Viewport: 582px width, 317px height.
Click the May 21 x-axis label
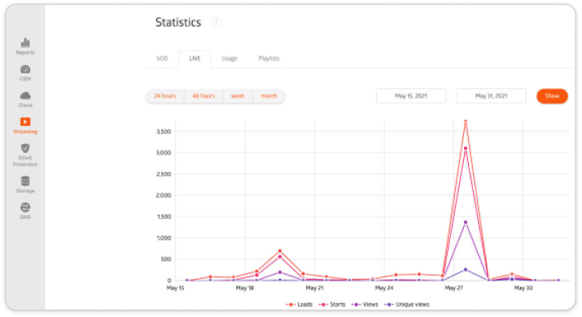pos(314,288)
